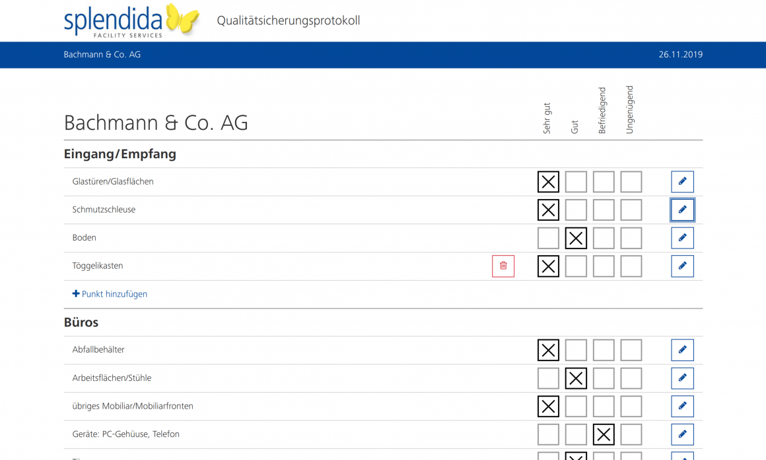Set Boden rating to Sehr gut
The image size is (766, 460).
pyautogui.click(x=548, y=238)
